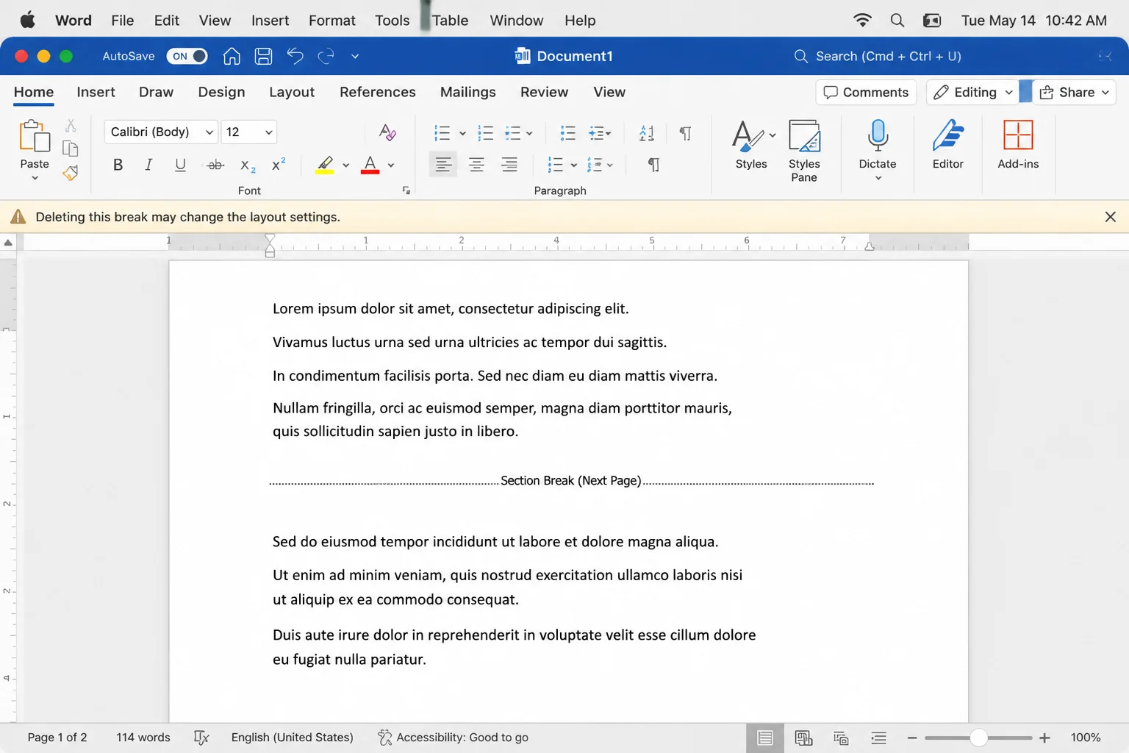Undo the last action

pos(295,56)
